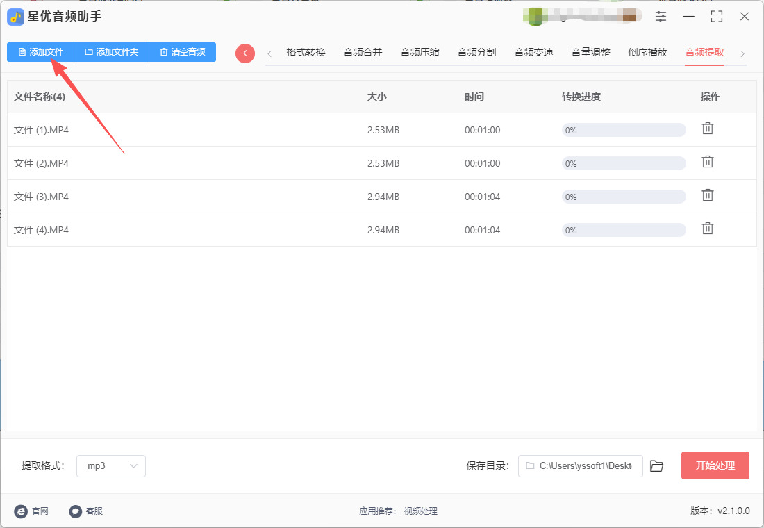Delete 文件 (1).MP4 with trash icon
Screen dimensions: 764x528
[707, 129]
